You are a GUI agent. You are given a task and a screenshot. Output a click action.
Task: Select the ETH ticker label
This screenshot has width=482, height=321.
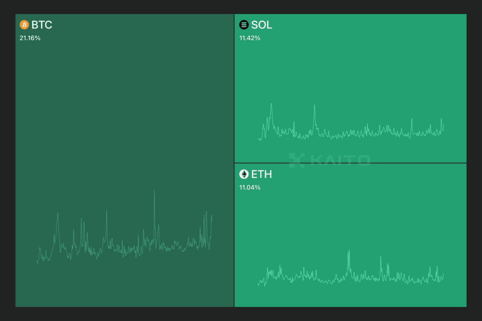[262, 174]
